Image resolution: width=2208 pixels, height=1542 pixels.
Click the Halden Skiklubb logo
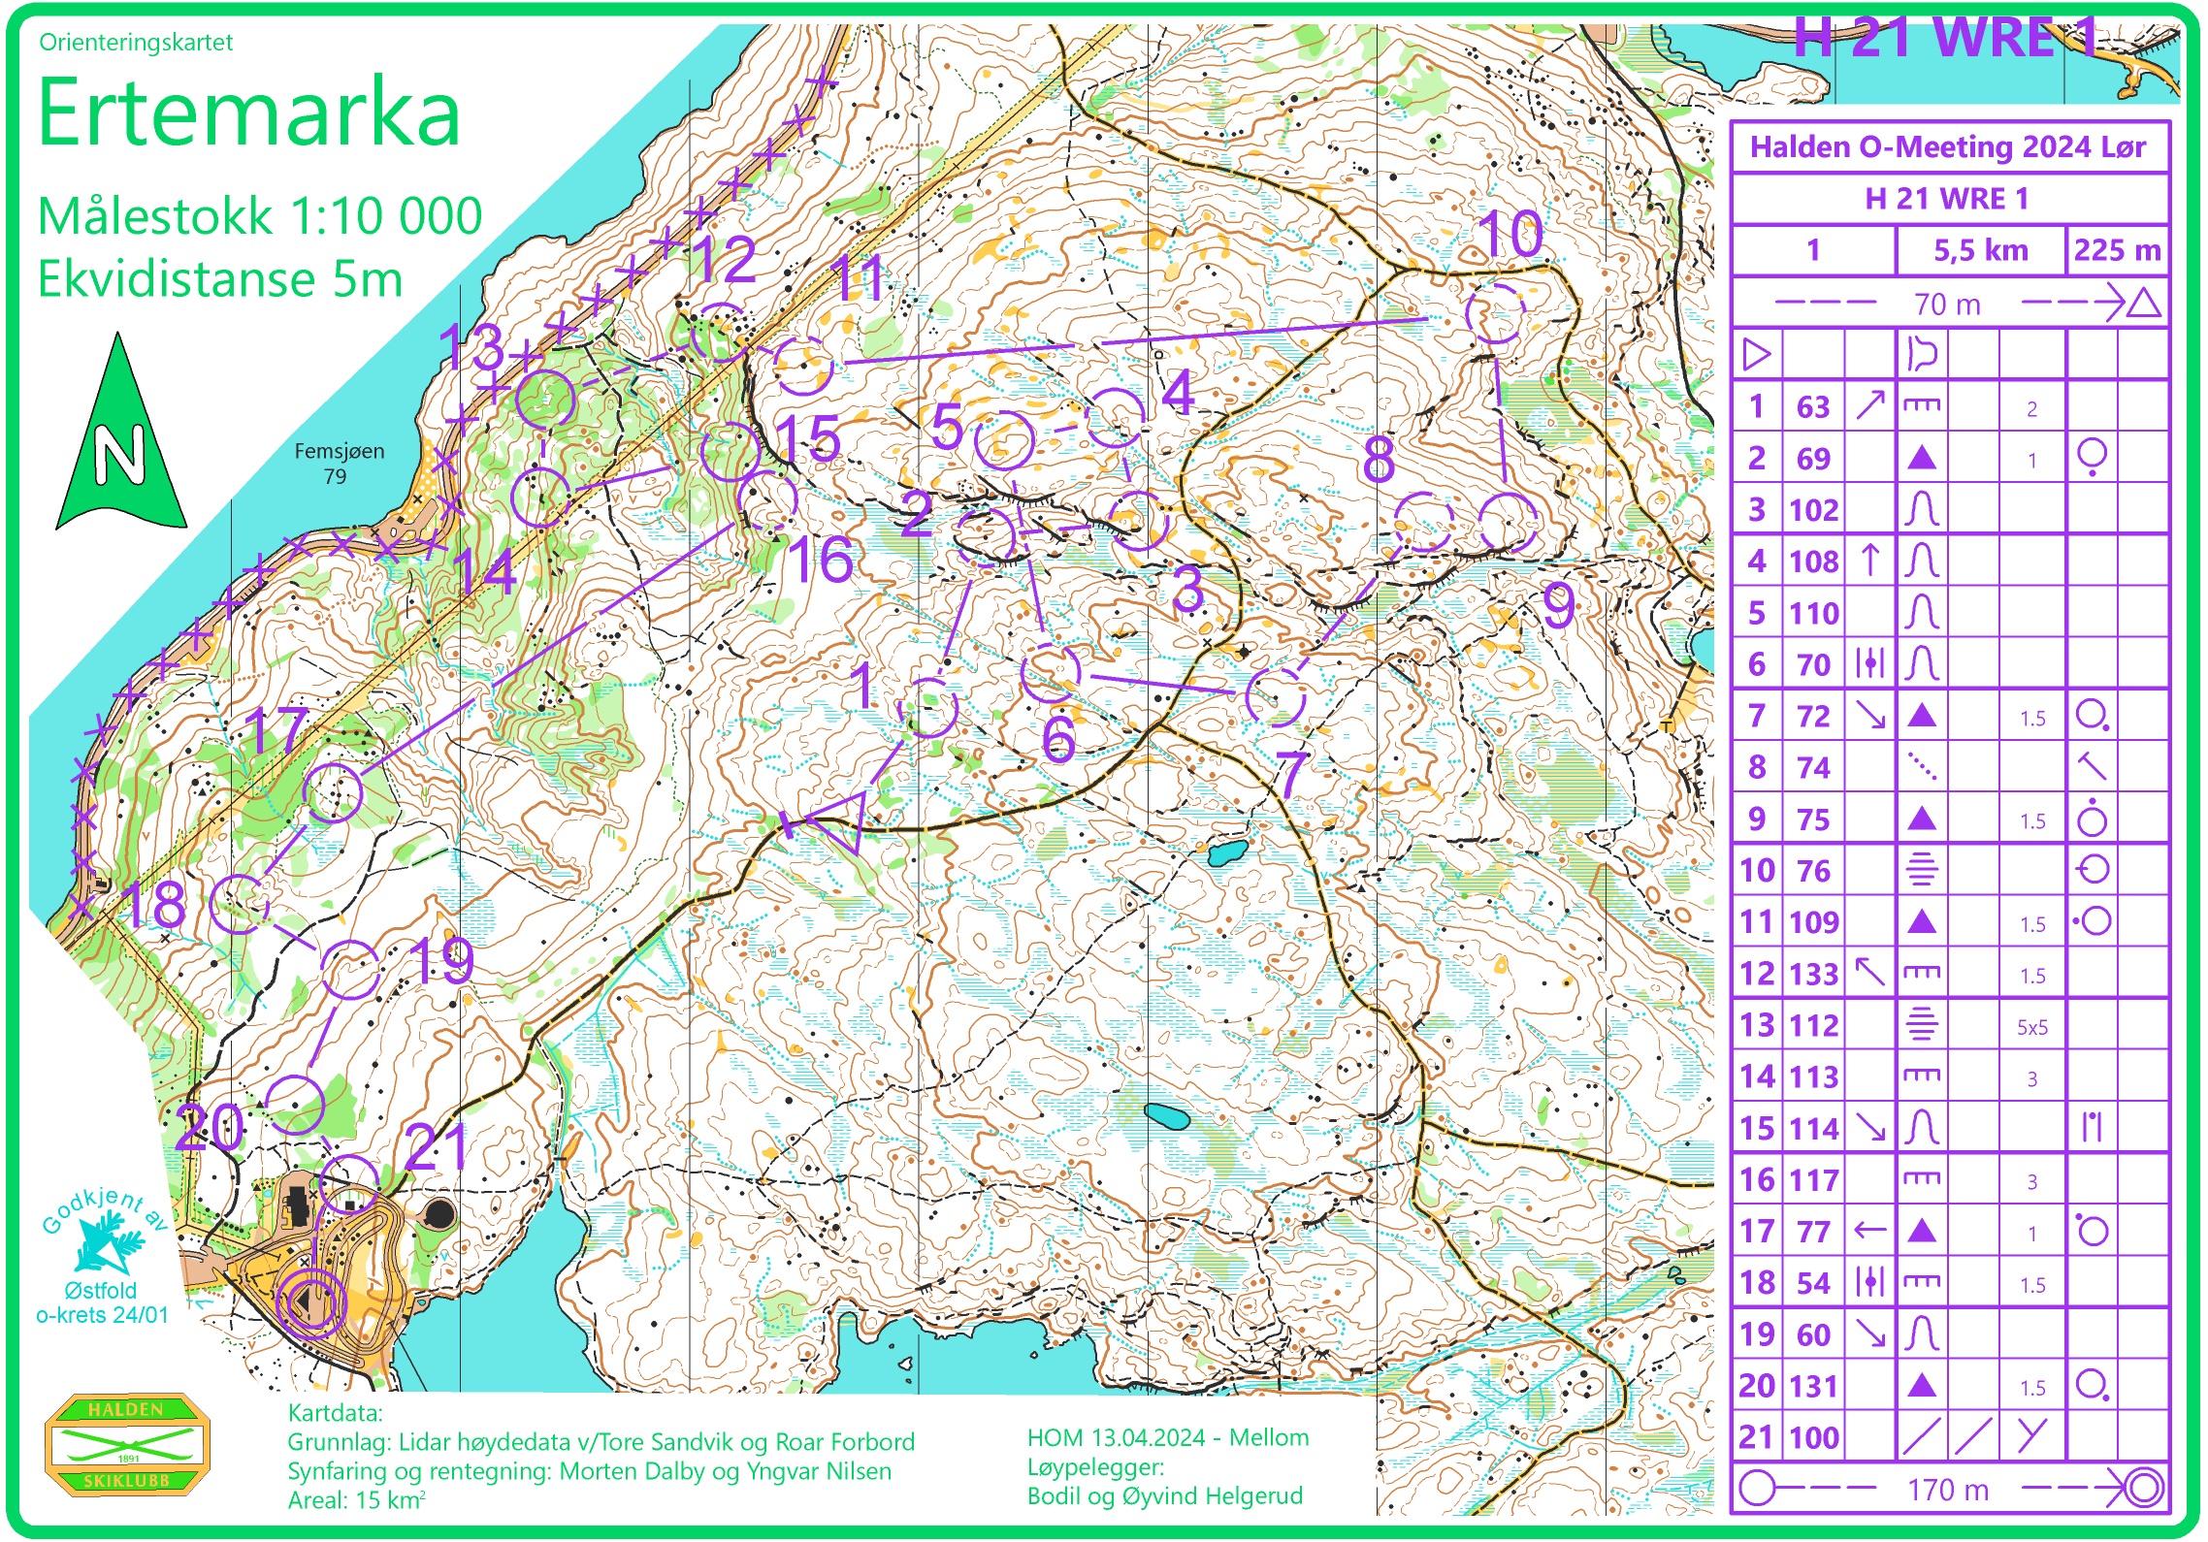(127, 1444)
